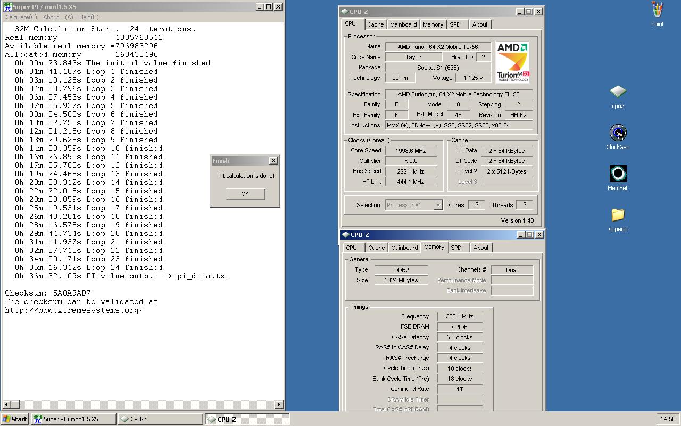Viewport: 681px width, 426px height.
Task: Switch to About tab in bottom CPU-Z
Action: pos(481,248)
